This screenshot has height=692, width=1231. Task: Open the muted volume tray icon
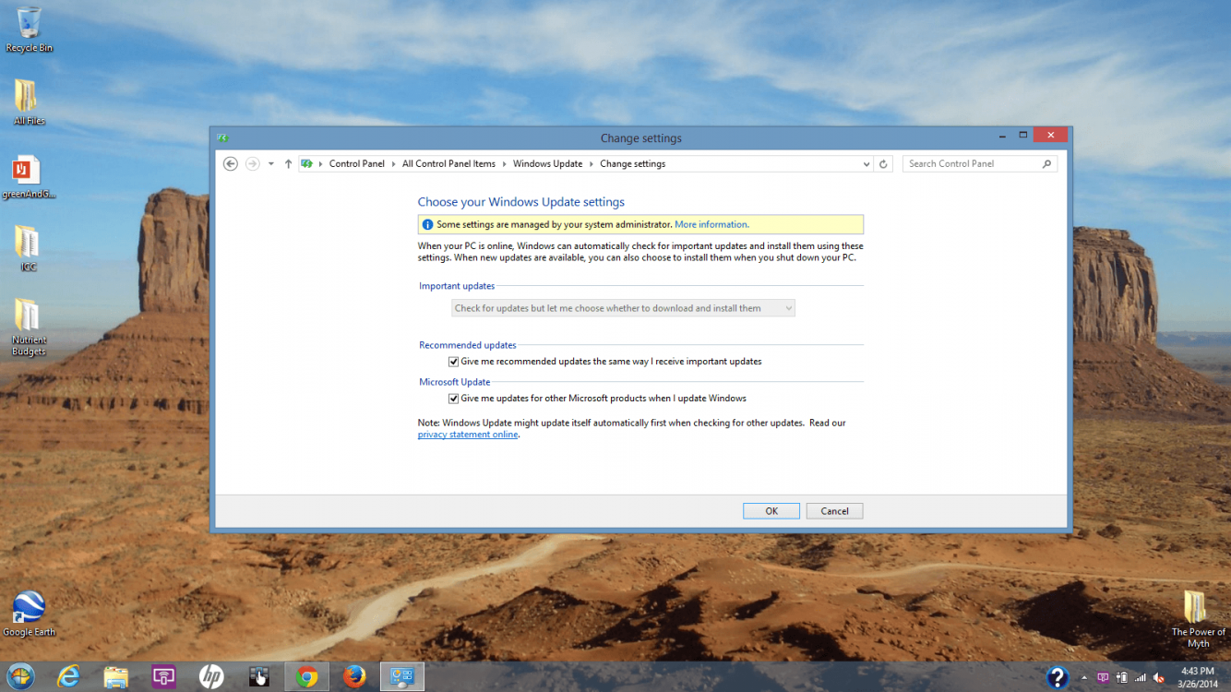(x=1159, y=678)
